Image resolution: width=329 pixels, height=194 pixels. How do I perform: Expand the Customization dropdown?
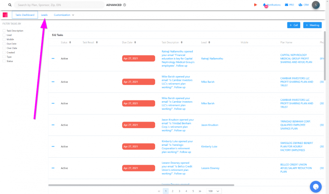64,15
